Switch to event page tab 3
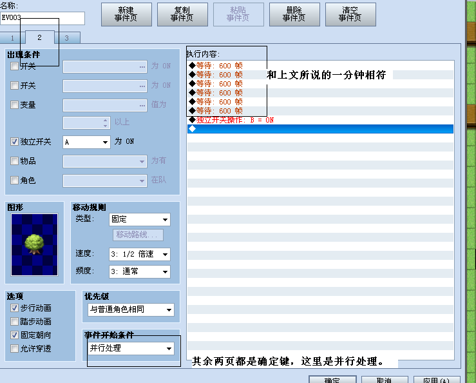 (x=67, y=38)
